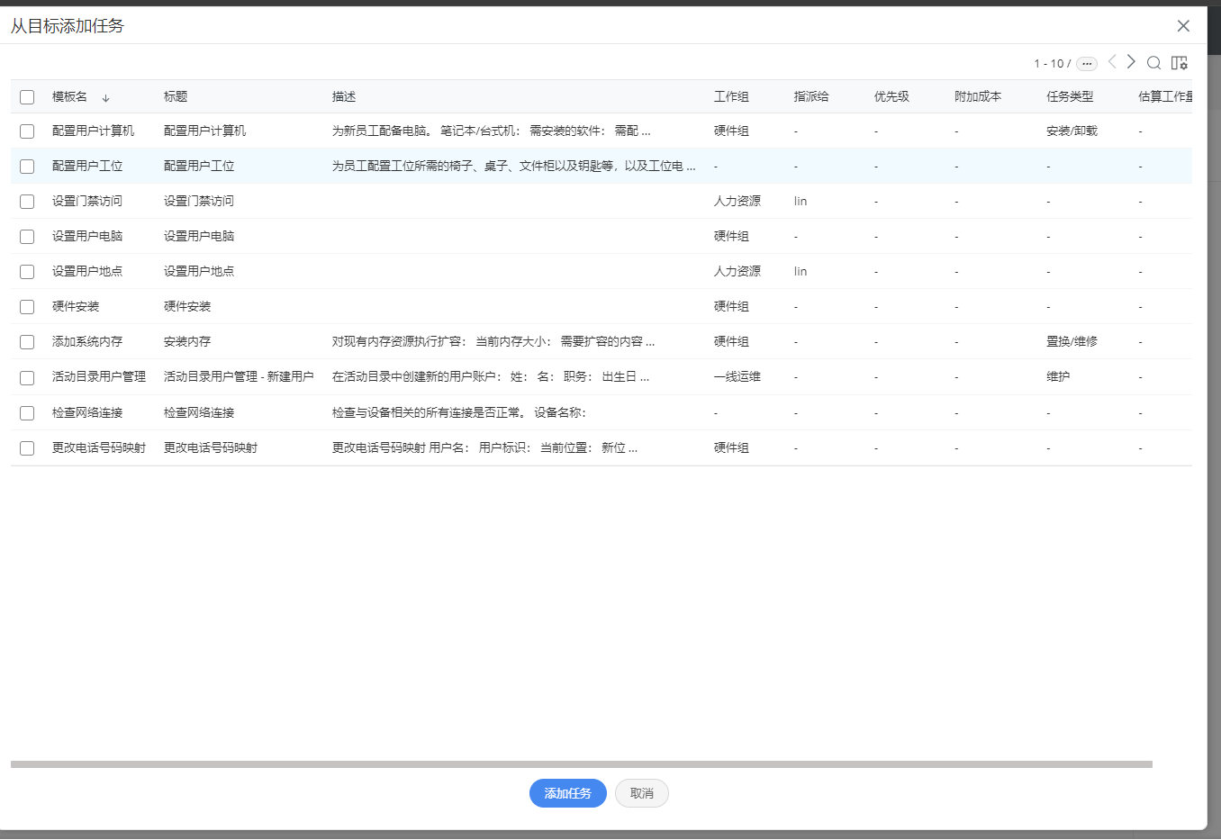
Task: Toggle the select-all header checkbox
Action: [27, 97]
